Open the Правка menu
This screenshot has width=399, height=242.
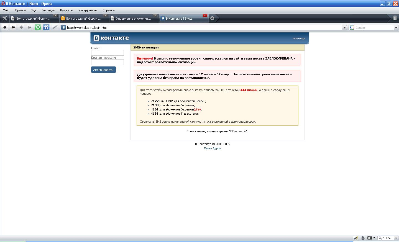point(21,10)
